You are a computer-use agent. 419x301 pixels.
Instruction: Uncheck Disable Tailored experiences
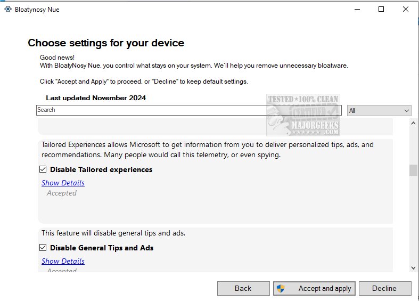43,169
